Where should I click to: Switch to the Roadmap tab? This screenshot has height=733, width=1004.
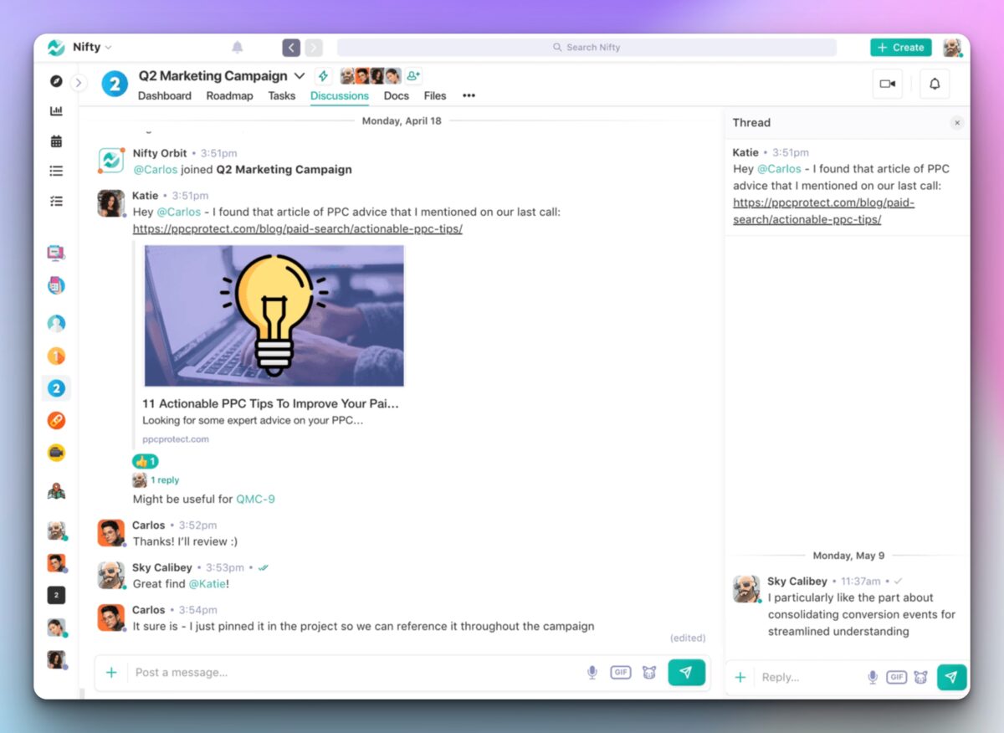click(229, 95)
